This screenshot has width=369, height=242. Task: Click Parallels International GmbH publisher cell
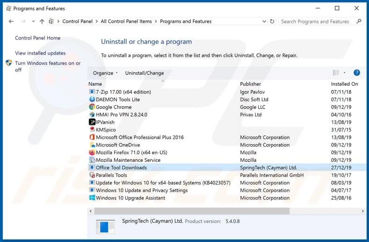(x=272, y=175)
